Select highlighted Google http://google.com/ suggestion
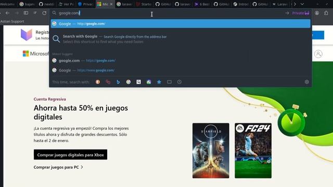333x187 pixels. [181, 23]
